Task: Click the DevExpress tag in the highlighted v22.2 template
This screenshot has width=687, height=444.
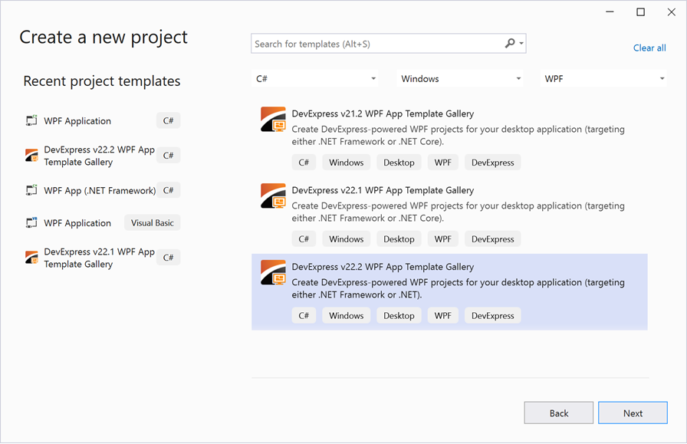Action: click(x=492, y=316)
